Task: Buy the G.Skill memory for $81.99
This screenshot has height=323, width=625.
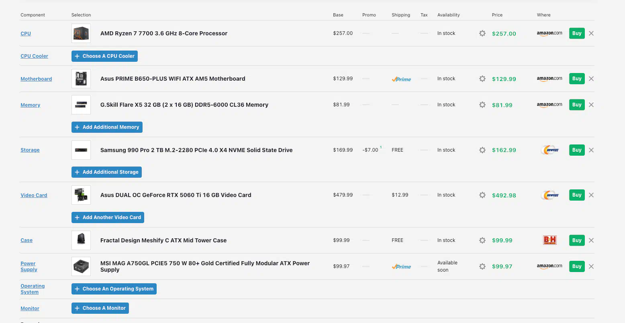Action: click(577, 105)
